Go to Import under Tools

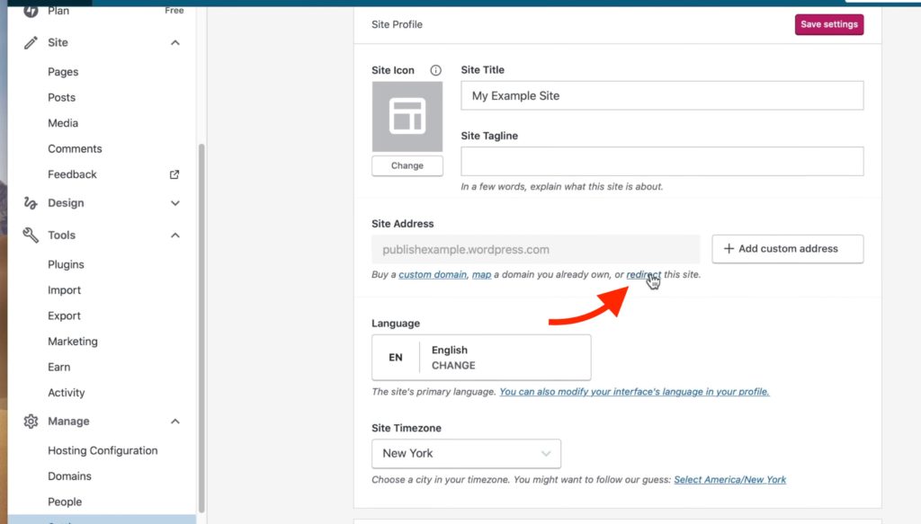(x=64, y=290)
